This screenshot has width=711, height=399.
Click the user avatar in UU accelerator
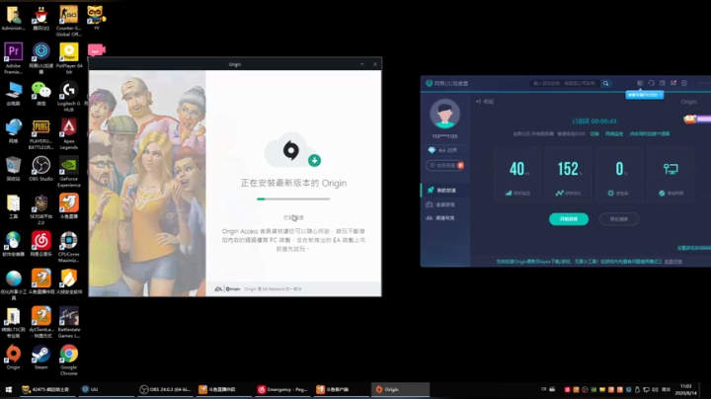tap(444, 114)
